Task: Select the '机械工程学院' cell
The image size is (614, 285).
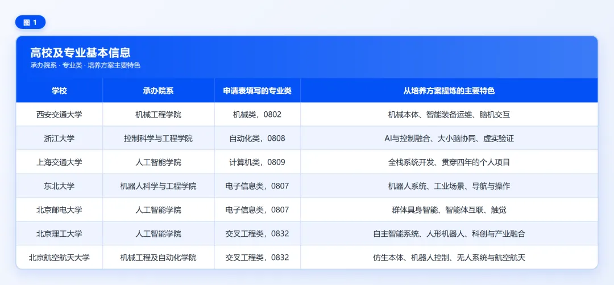Action: 158,115
